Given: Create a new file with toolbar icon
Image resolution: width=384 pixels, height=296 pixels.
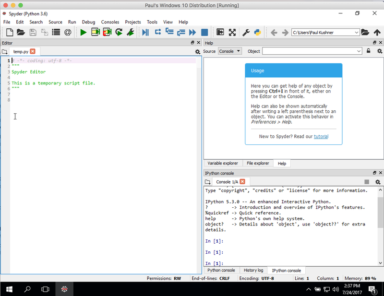Looking at the screenshot, I should coord(10,32).
